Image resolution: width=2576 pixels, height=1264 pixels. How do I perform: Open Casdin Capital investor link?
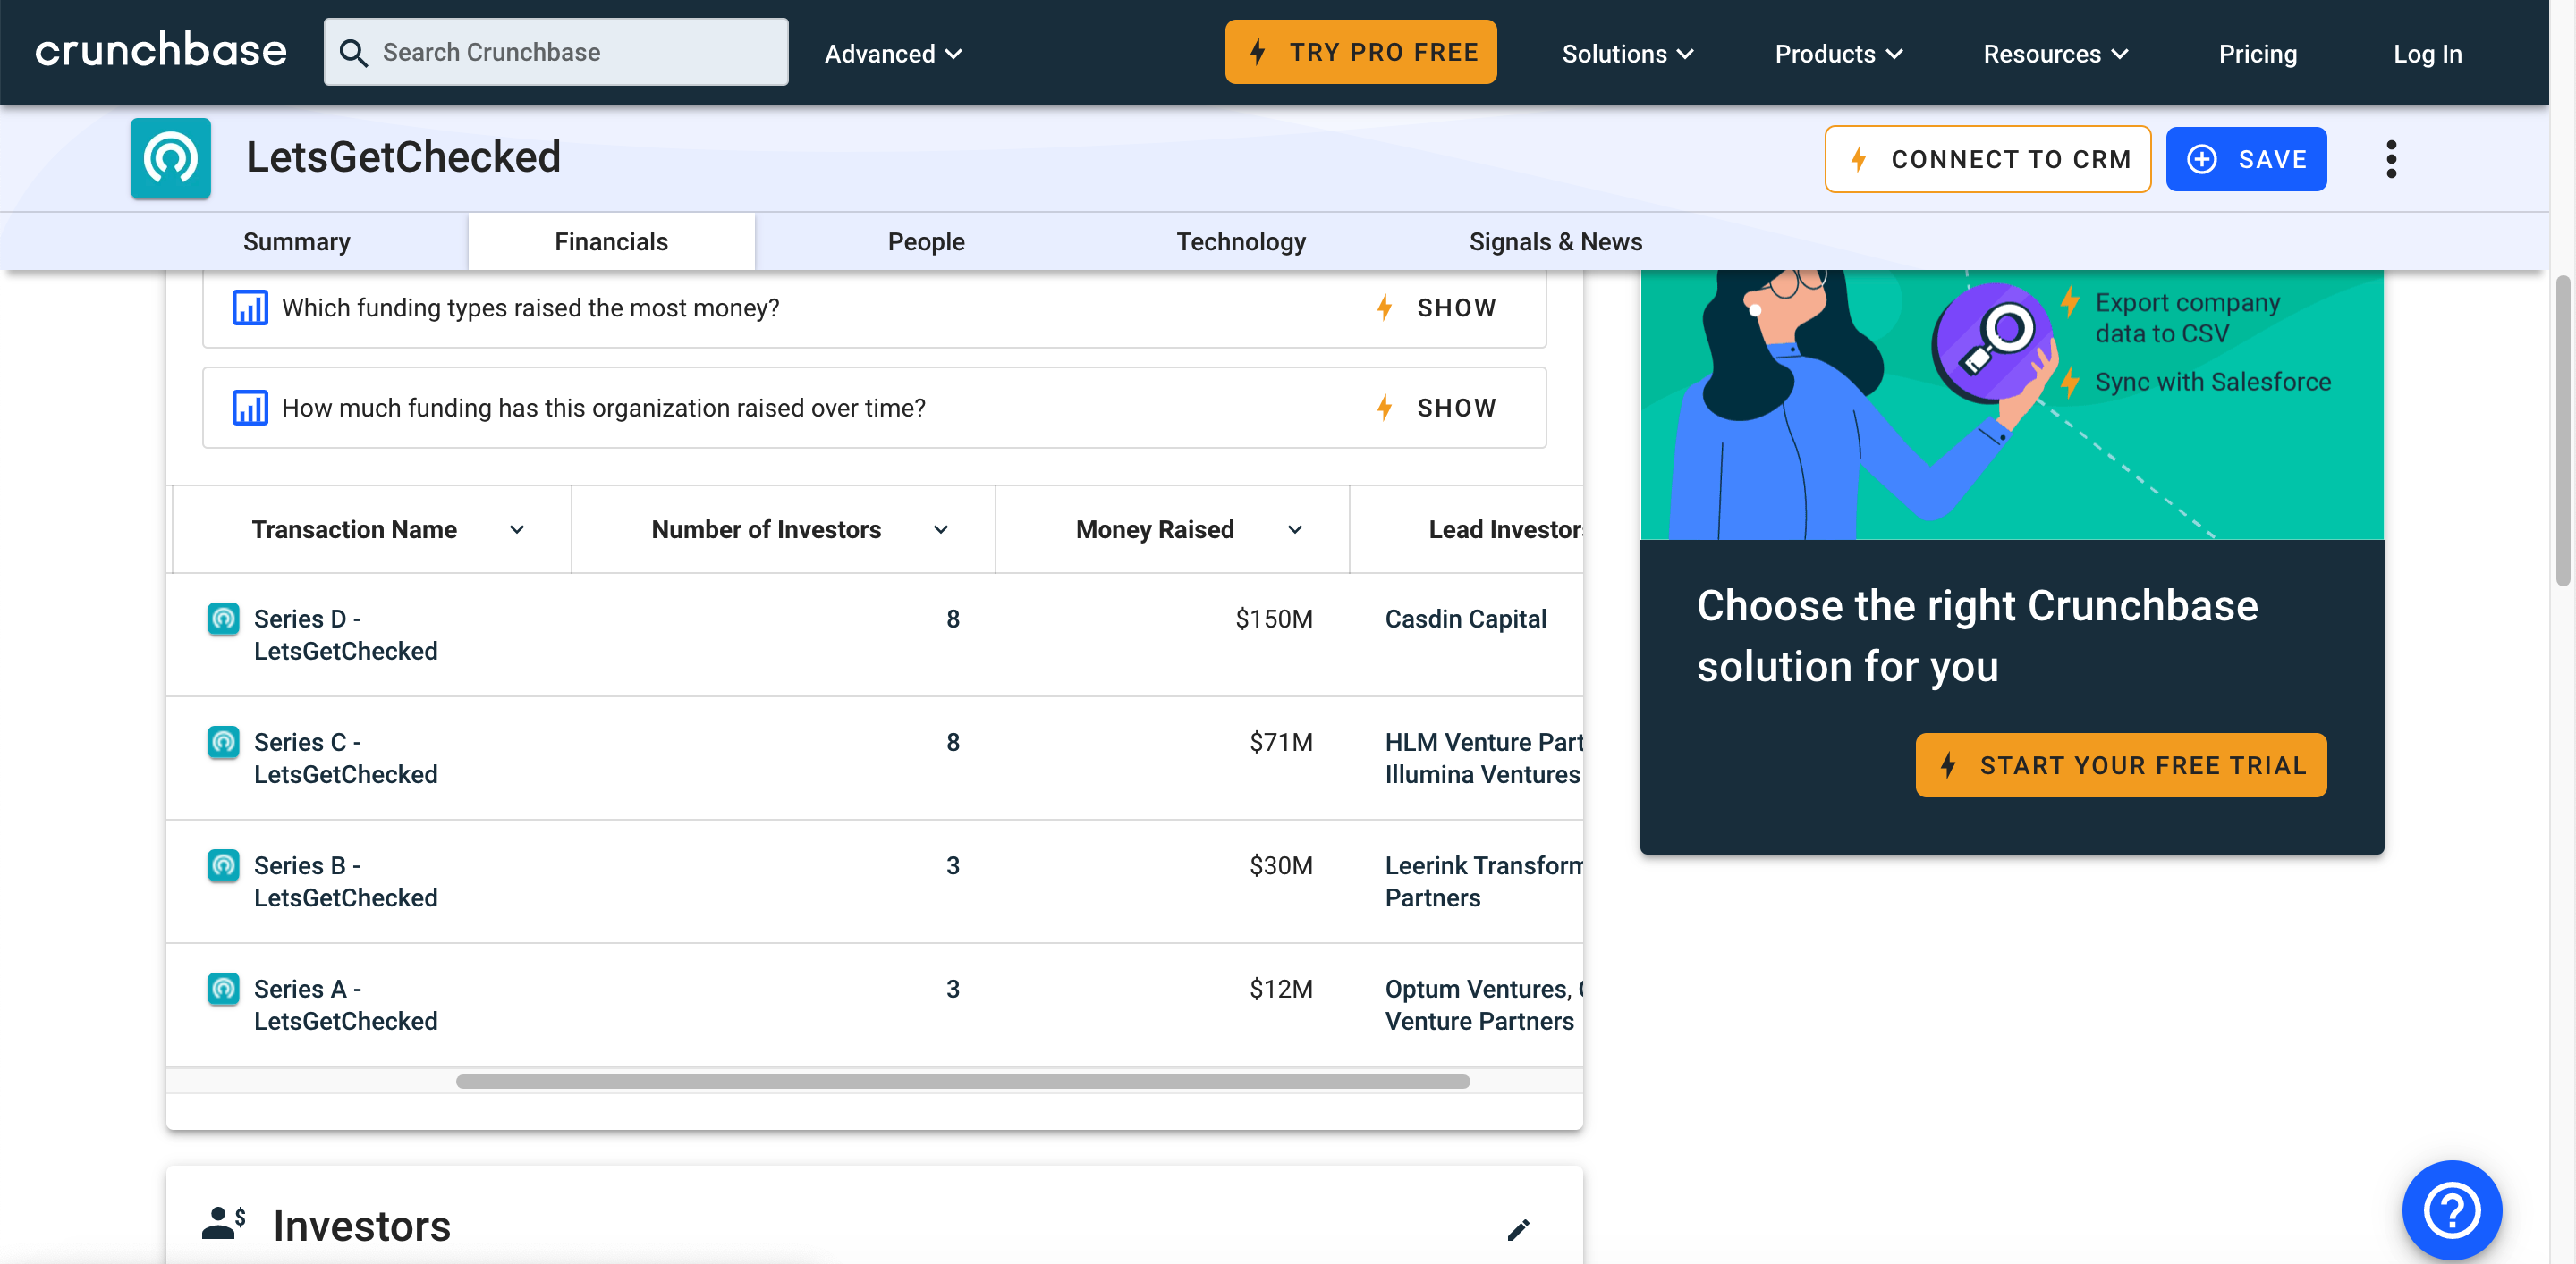[1465, 619]
